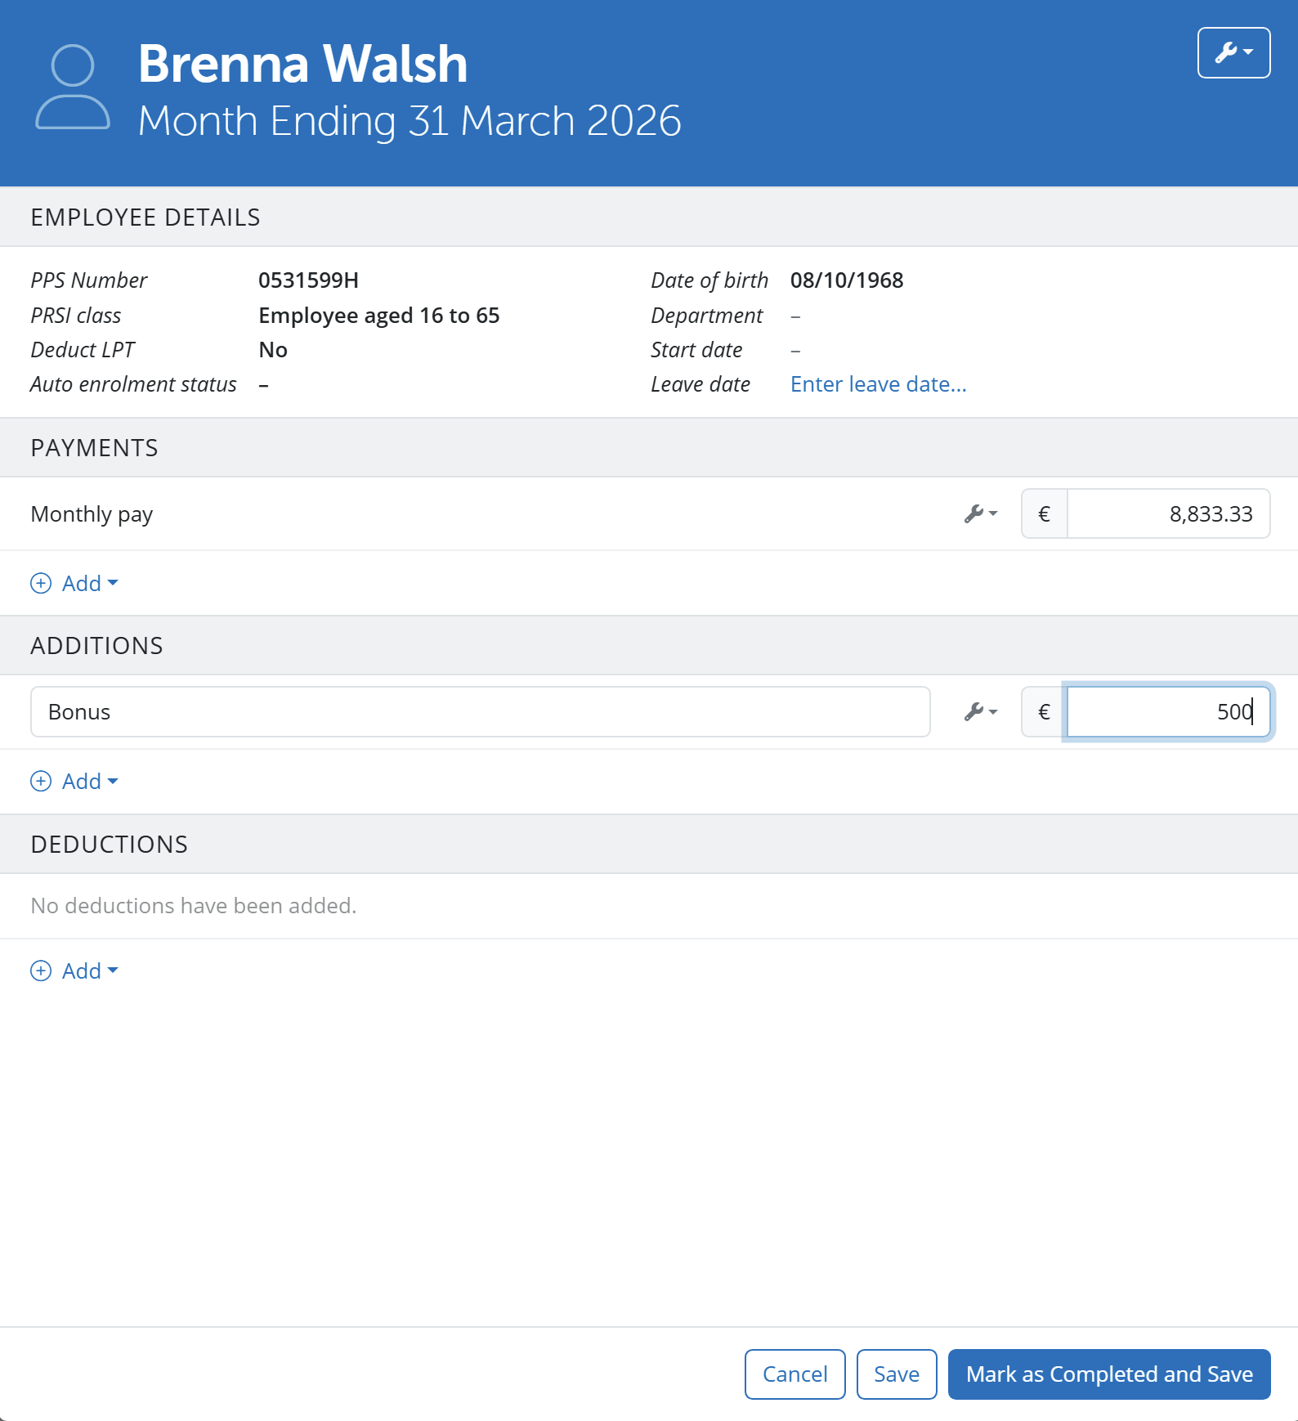
Task: Expand the Add menu under Deductions
Action: click(74, 971)
